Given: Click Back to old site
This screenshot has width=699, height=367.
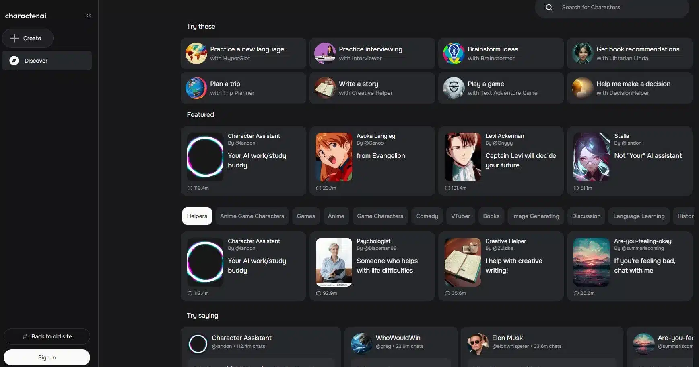Looking at the screenshot, I should [47, 336].
